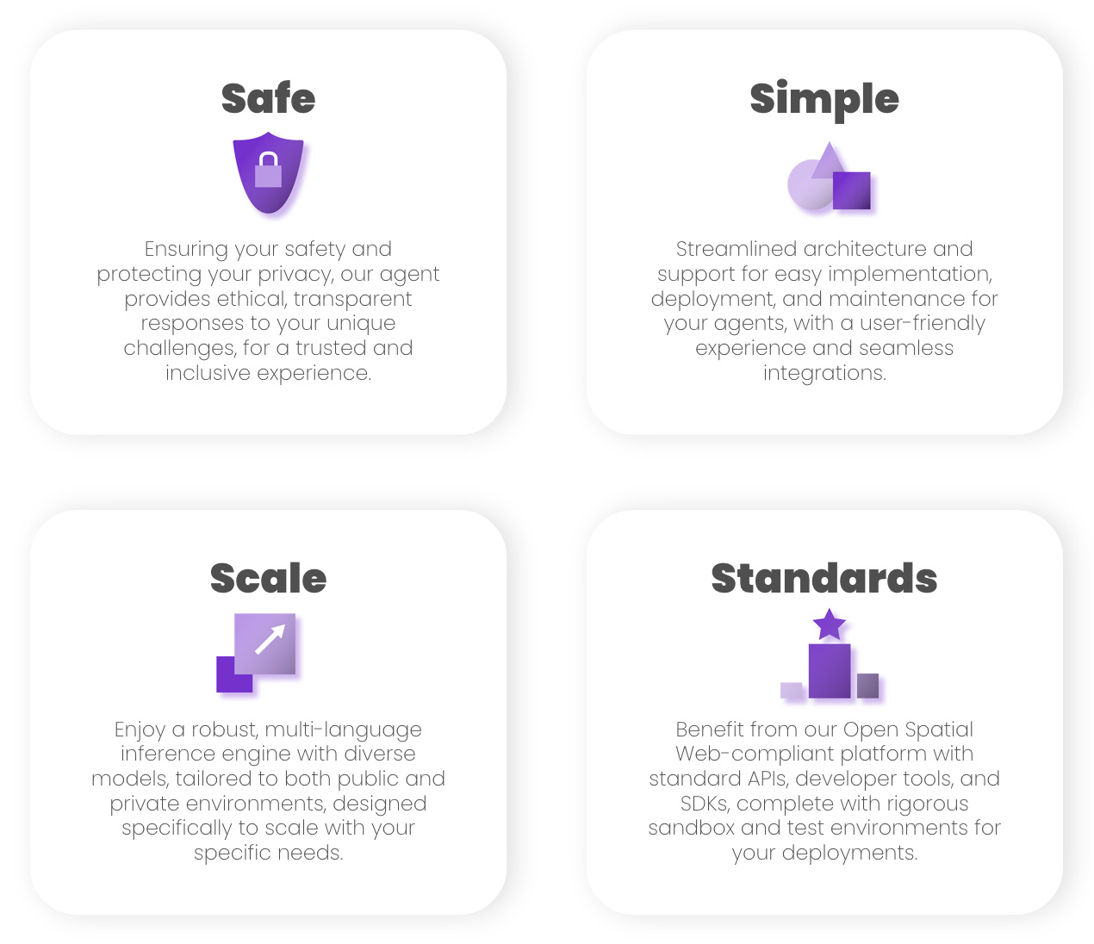Click the "Safe" heading
Screen dimensions: 1094x944
[268, 98]
